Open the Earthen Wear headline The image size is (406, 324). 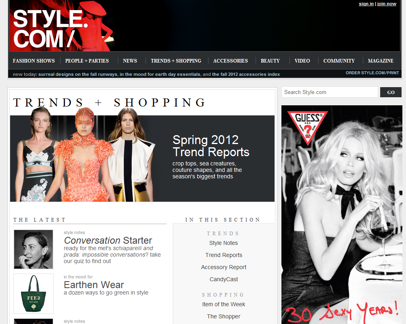click(94, 284)
